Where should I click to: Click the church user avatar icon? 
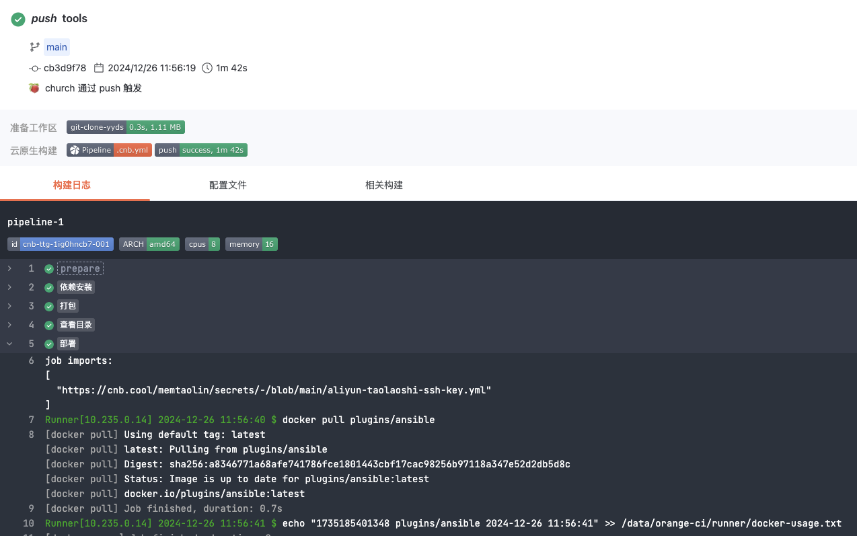pos(34,88)
